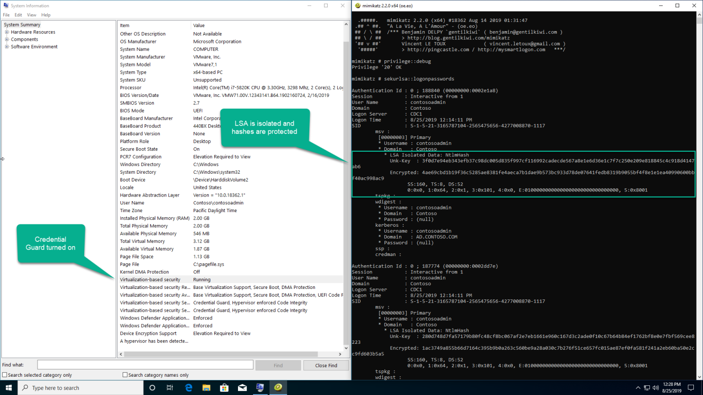Click the Find what input field
The width and height of the screenshot is (703, 395).
point(145,365)
